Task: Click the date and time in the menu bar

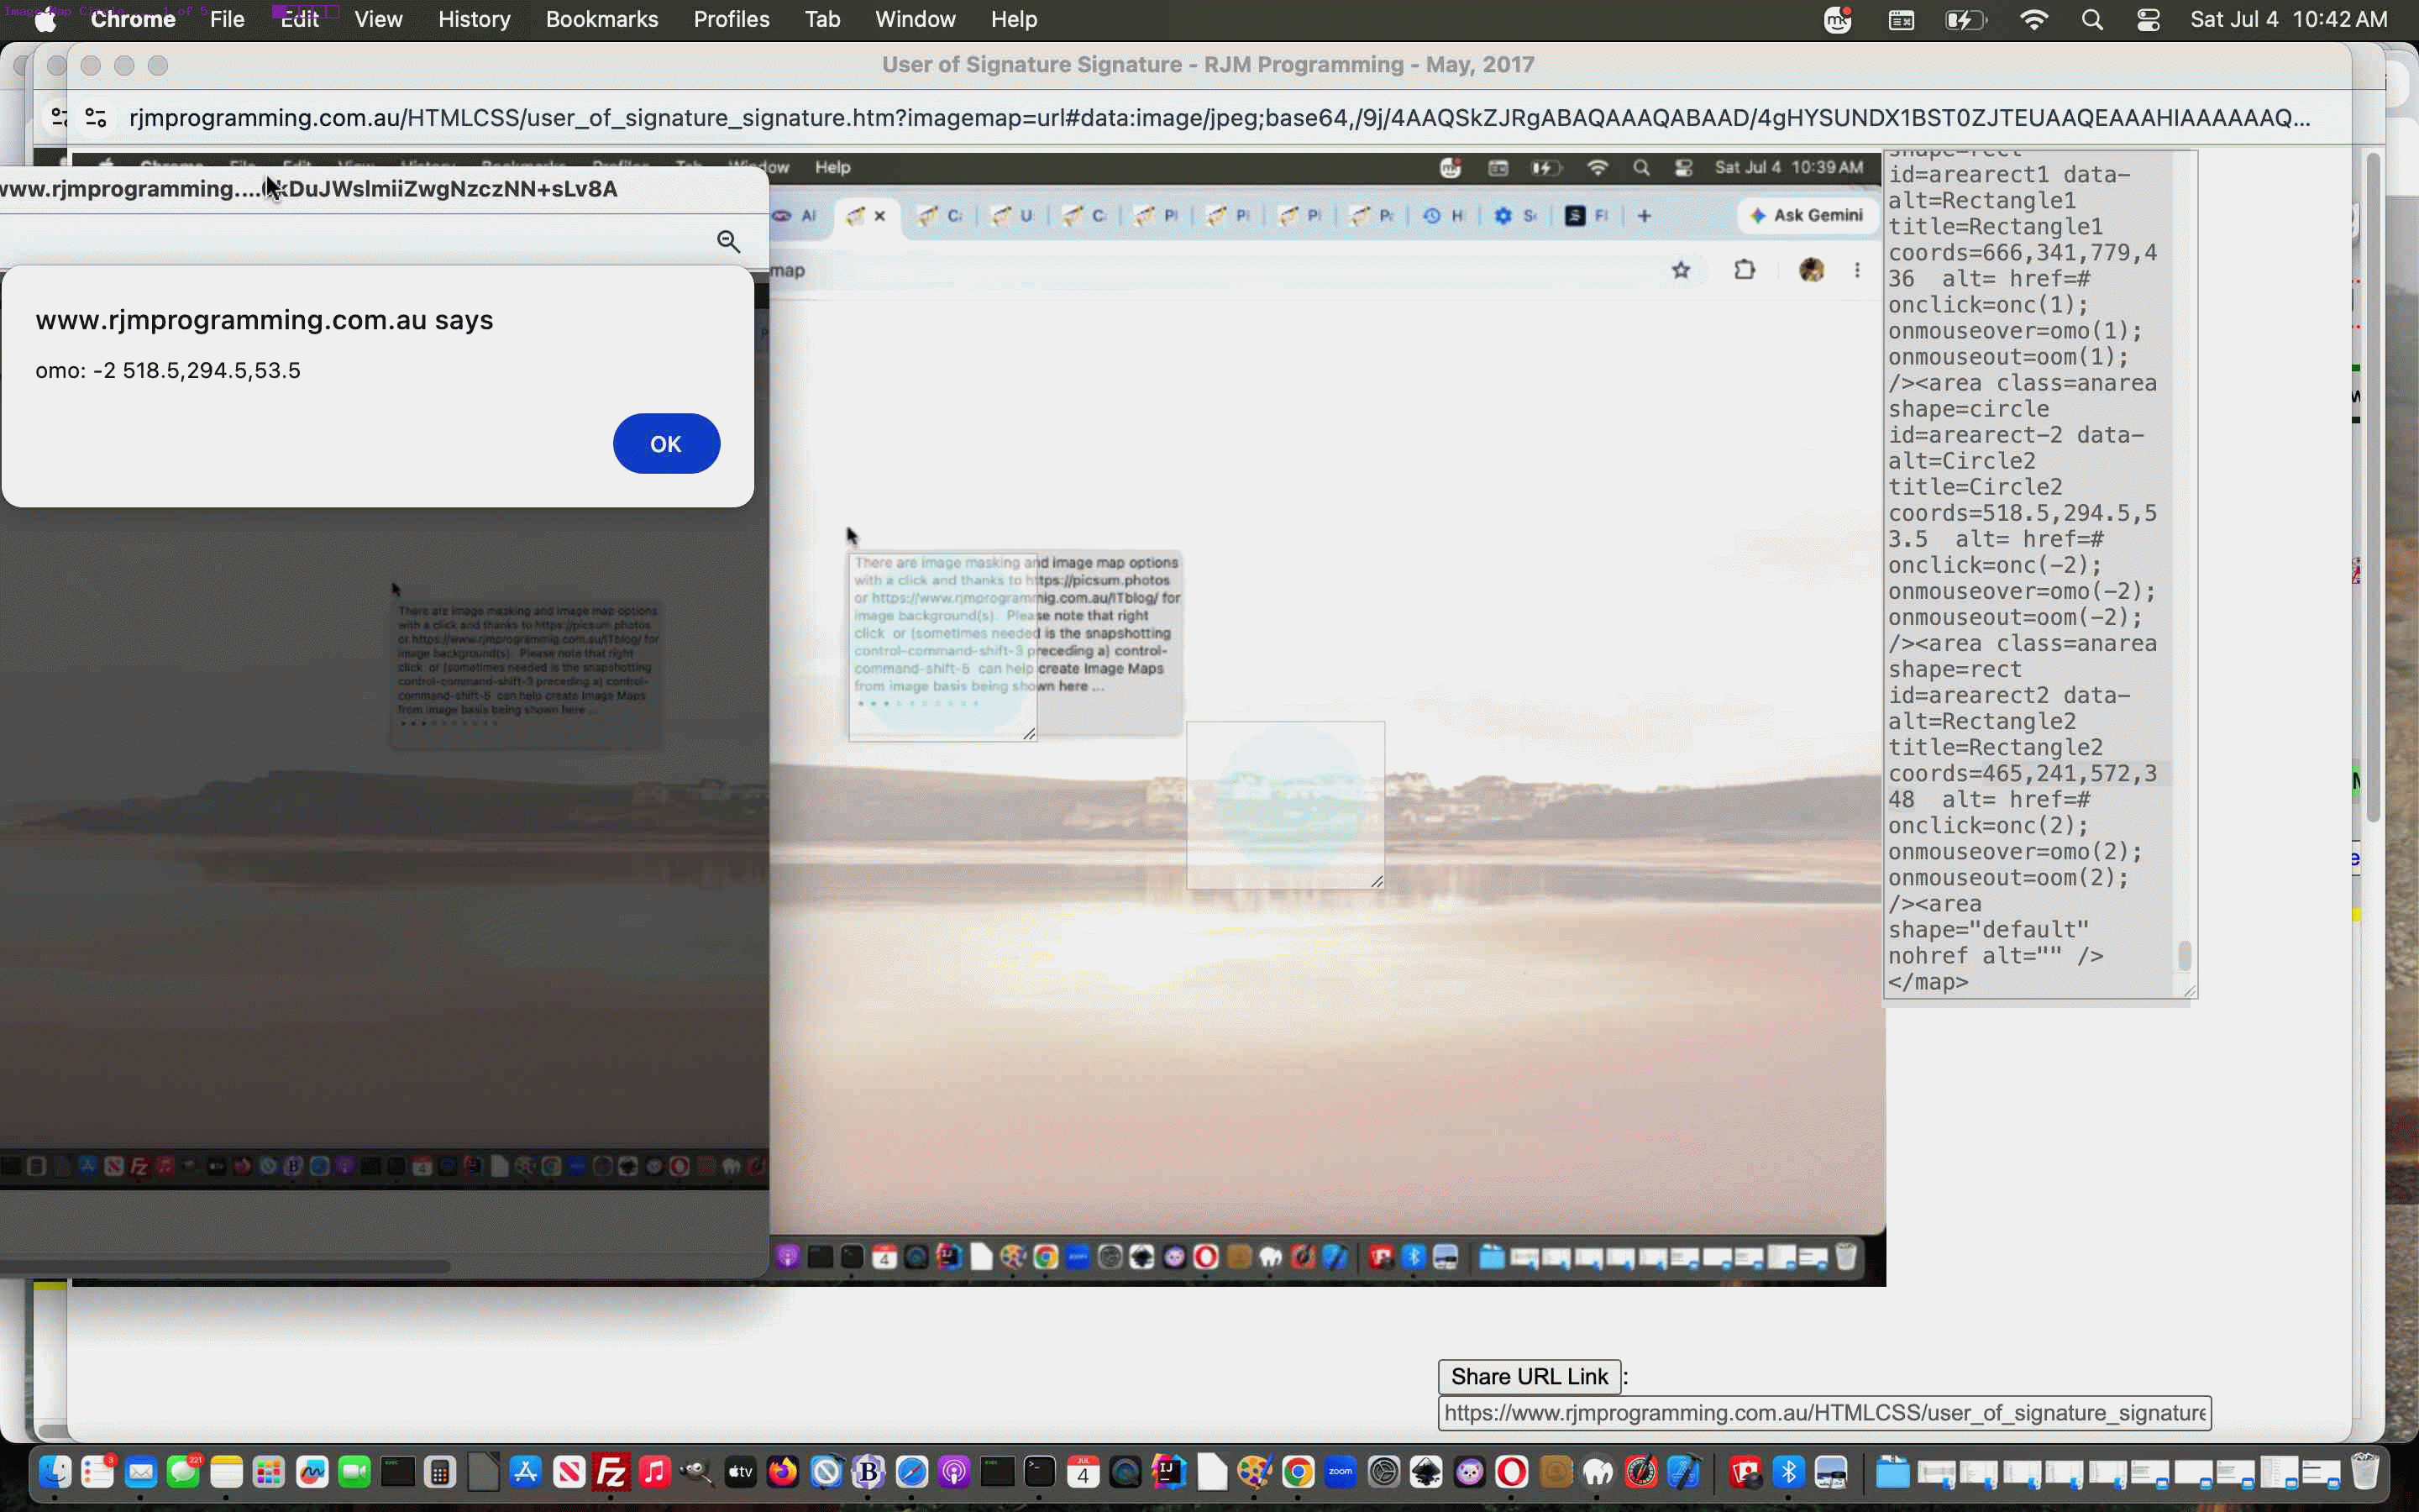Action: [x=2288, y=19]
